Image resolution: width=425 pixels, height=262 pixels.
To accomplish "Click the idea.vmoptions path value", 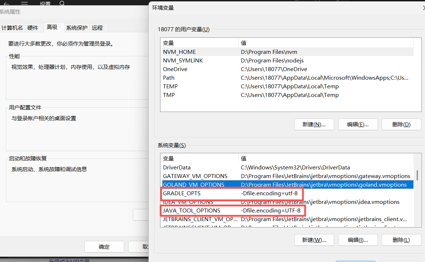I will [320, 202].
